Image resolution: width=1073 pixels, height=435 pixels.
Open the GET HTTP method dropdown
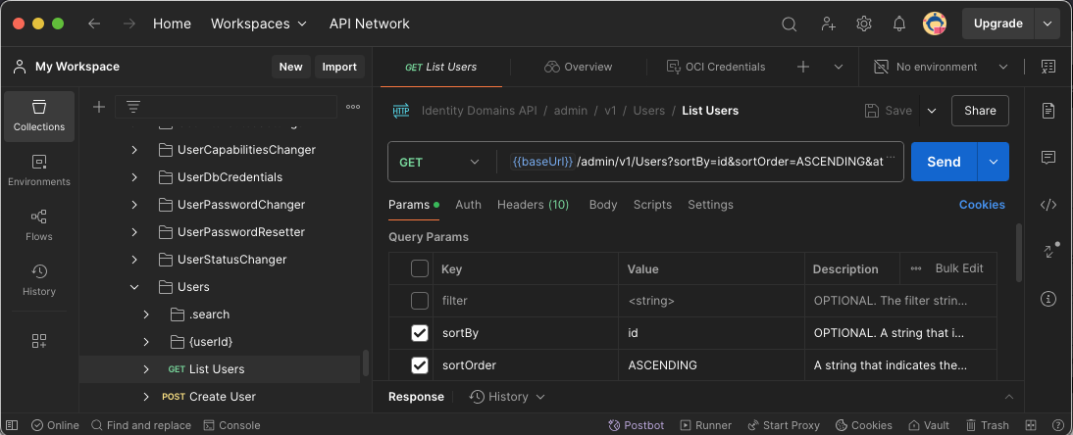click(439, 162)
